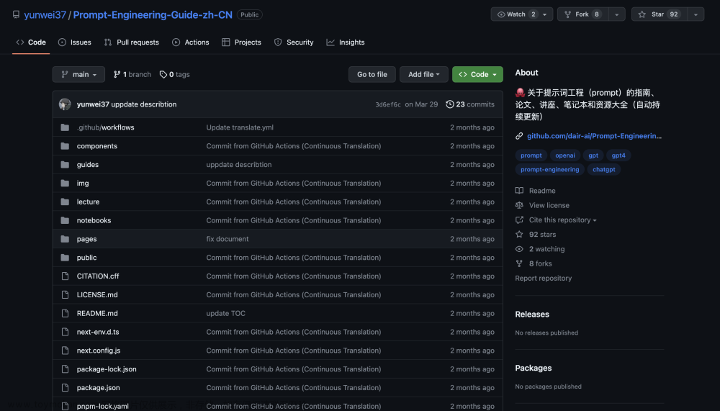
Task: Click the folder icon of .github/workflows
Action: (x=65, y=127)
